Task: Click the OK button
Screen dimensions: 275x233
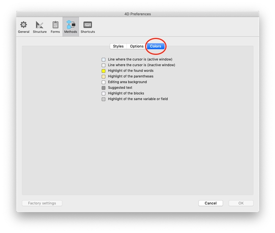Action: (x=241, y=203)
